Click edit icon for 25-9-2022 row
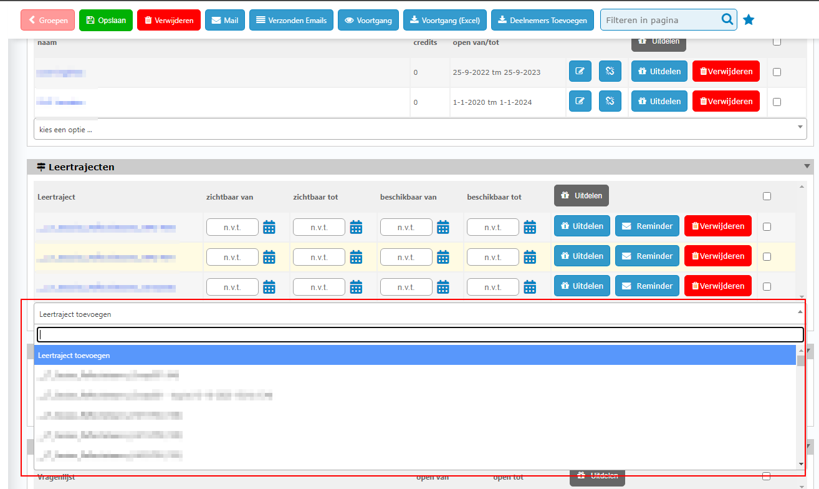Viewport: 819px width, 489px height. [580, 71]
